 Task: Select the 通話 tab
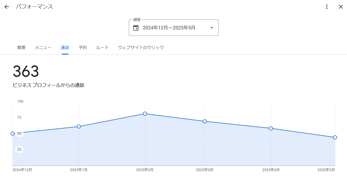(x=65, y=48)
